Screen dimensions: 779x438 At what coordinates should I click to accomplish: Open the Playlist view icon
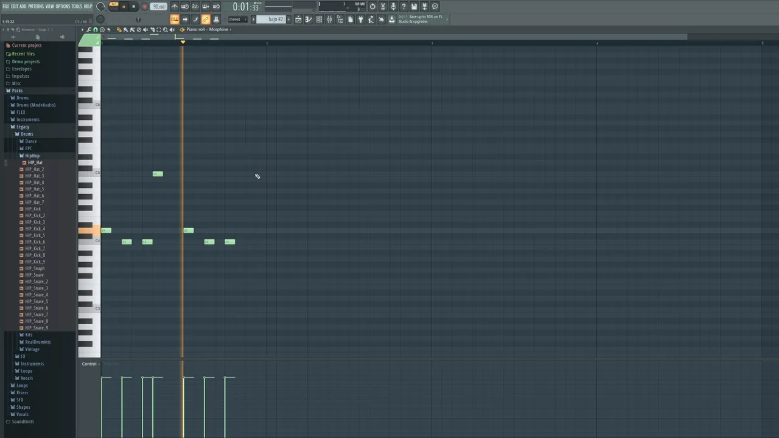298,19
